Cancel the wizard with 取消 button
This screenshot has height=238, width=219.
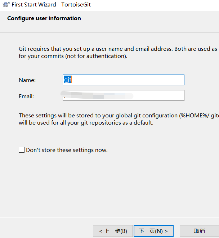(x=199, y=231)
